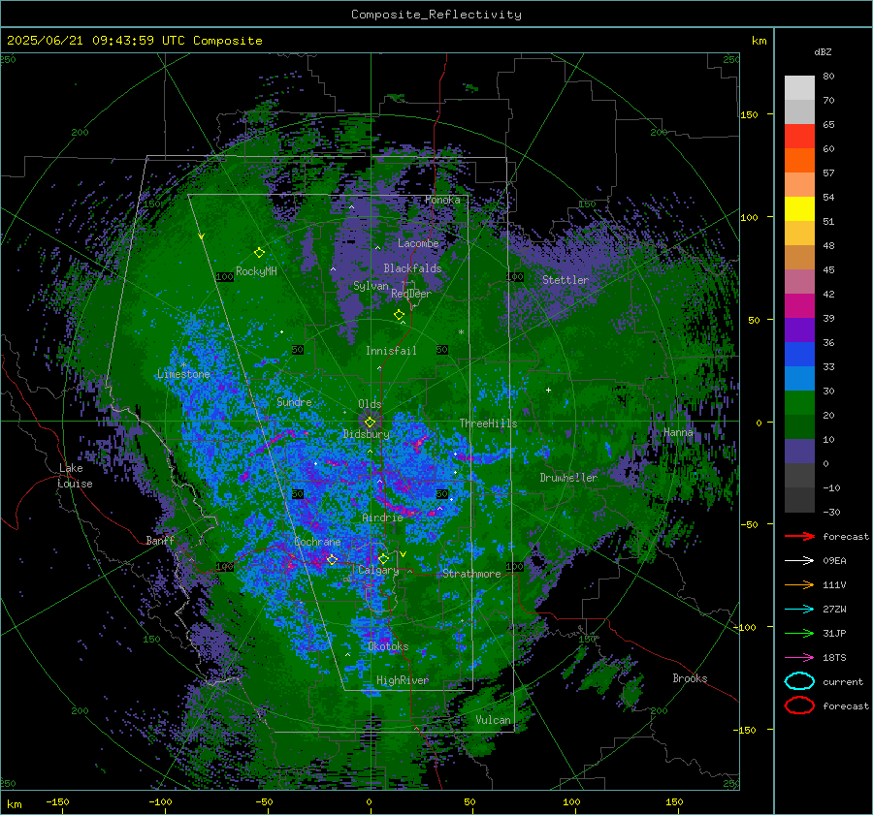This screenshot has width=873, height=815.
Task: Click the orange 111V arrow legend icon
Action: (x=799, y=584)
